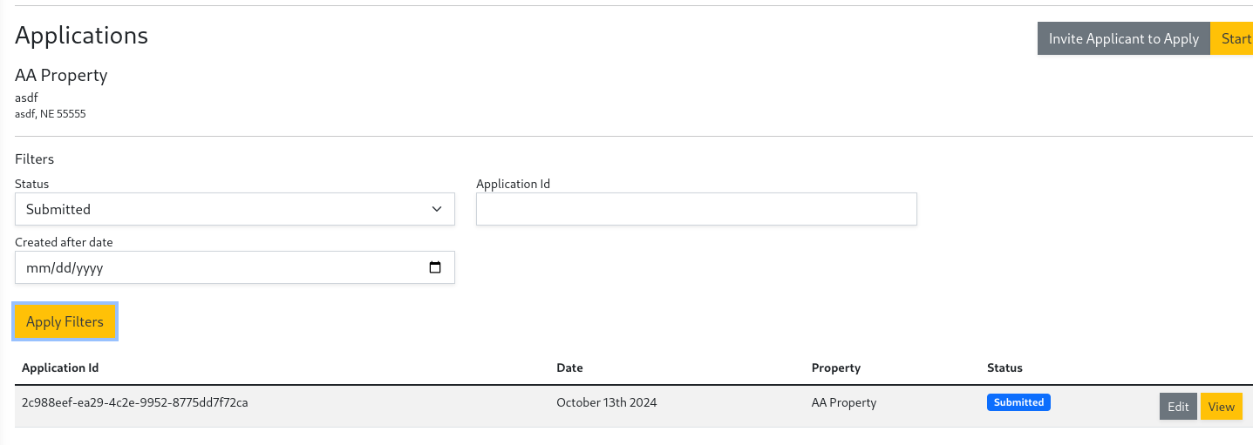The width and height of the screenshot is (1253, 445).
Task: Click AA Property cell in table row
Action: 843,402
